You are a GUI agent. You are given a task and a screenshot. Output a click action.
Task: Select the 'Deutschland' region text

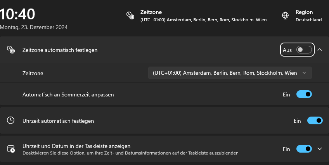[x=308, y=19]
